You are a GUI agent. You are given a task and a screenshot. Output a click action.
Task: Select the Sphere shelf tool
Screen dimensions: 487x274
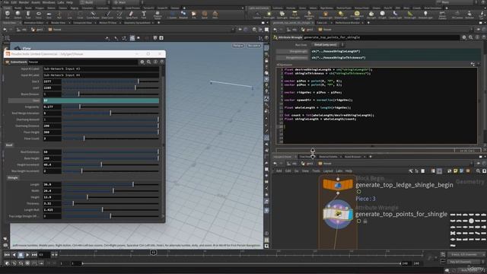(18, 14)
